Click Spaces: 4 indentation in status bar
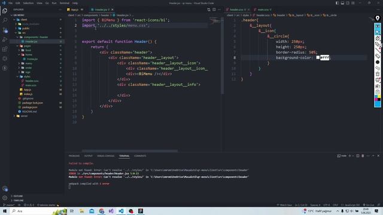This screenshot has height=215, width=383. pyautogui.click(x=315, y=205)
